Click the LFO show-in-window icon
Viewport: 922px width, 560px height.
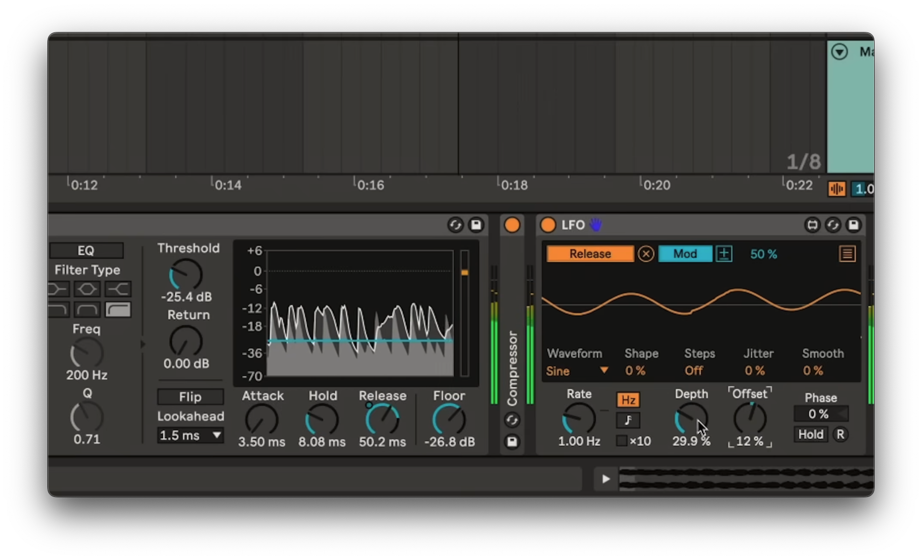coord(812,225)
